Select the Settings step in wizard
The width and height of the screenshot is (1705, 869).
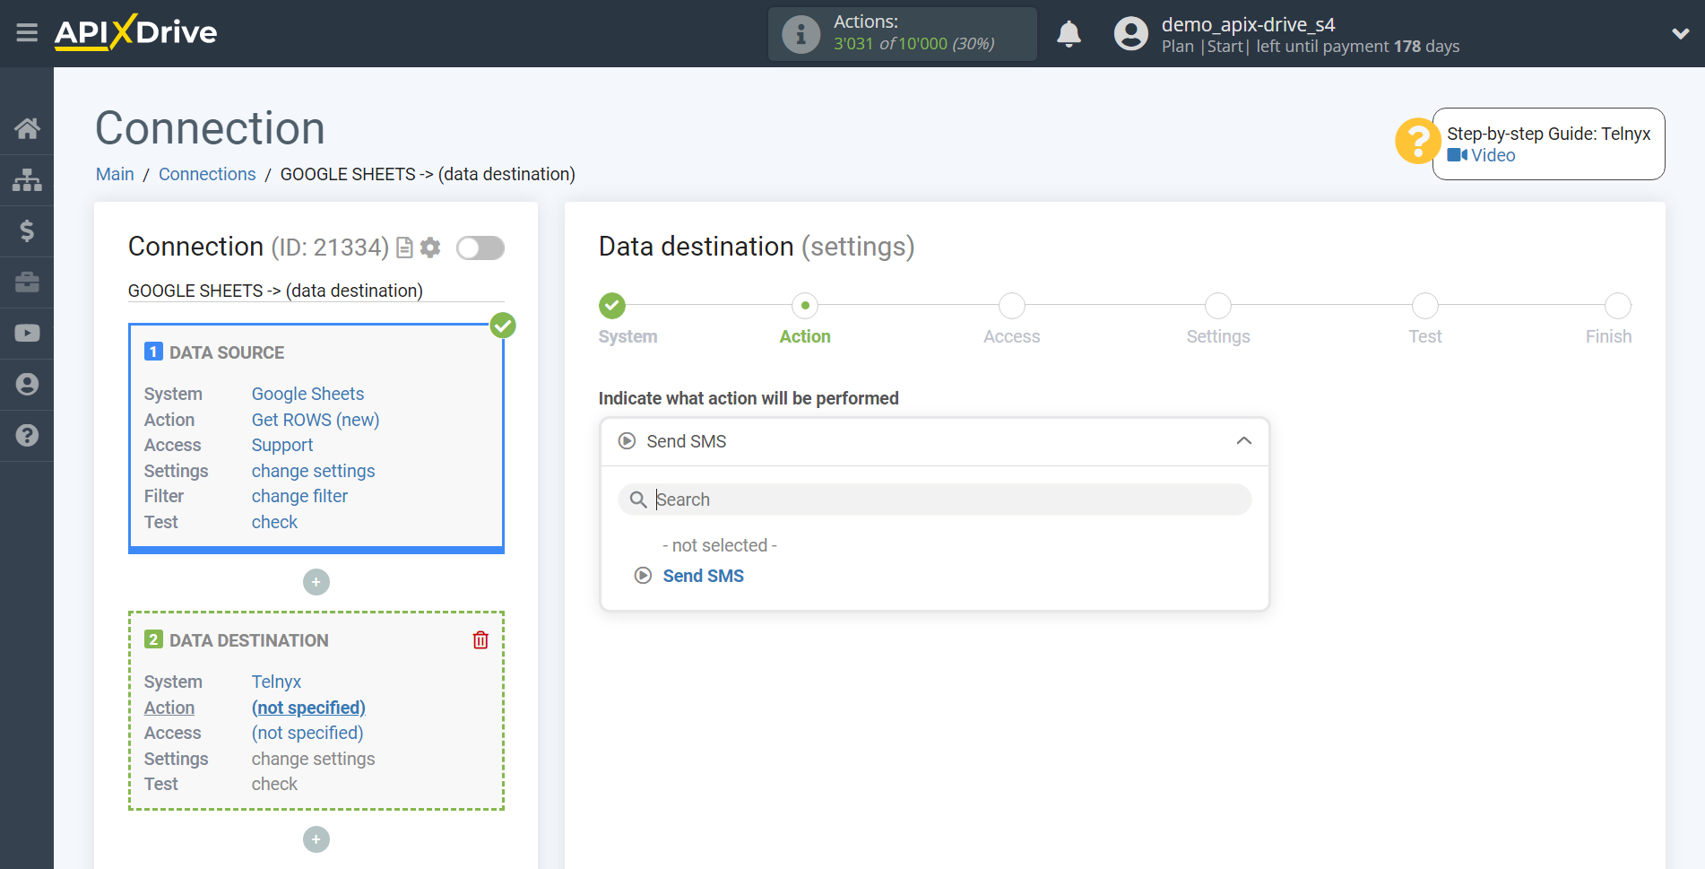1218,306
